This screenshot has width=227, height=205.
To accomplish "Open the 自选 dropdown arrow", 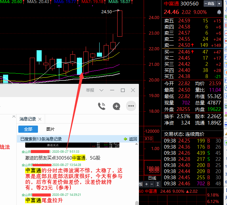I will click(219, 4).
